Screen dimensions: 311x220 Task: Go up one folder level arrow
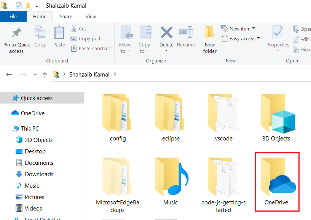(45, 75)
